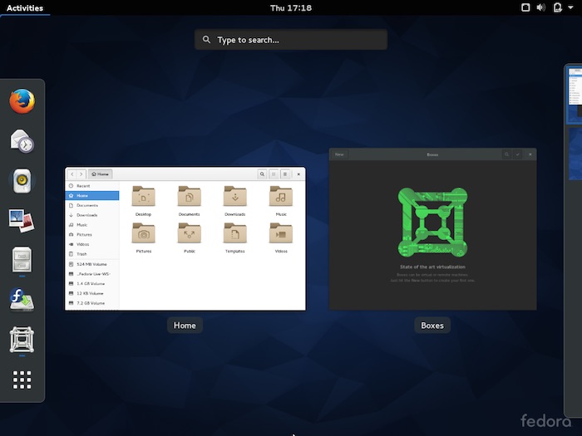The width and height of the screenshot is (582, 436).
Task: Launch Shotwell photo manager from dash
Action: coord(22,219)
